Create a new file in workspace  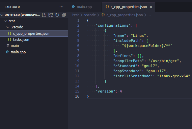coord(44,15)
